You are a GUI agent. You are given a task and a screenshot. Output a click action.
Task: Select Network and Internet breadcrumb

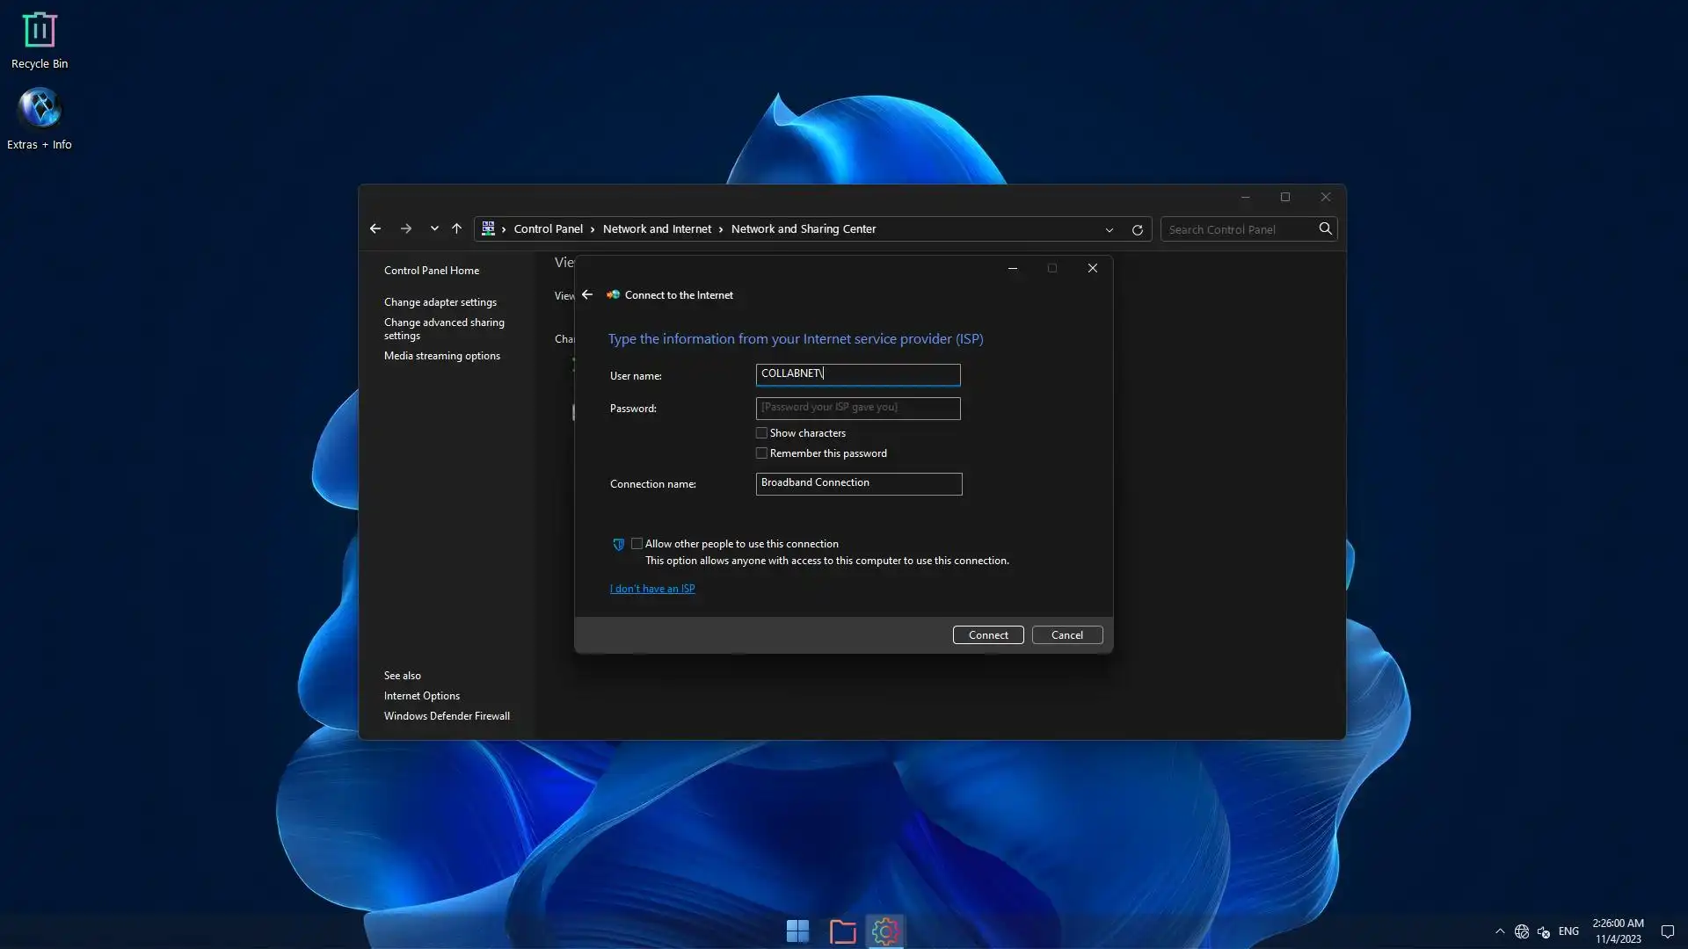(657, 229)
